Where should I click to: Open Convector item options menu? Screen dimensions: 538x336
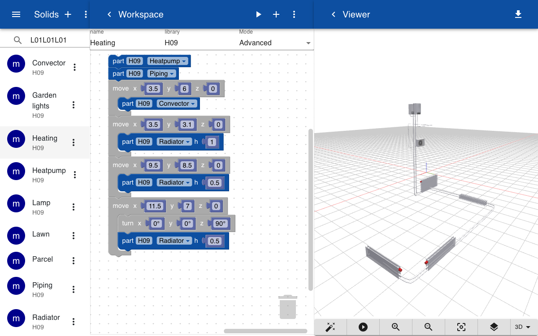click(x=75, y=67)
